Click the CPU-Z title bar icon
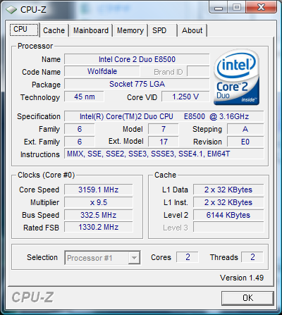Screen dimensions: 282x315 (x=11, y=10)
